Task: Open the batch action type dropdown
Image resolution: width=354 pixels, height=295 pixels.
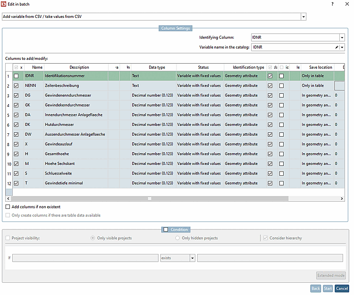Action: [303, 17]
